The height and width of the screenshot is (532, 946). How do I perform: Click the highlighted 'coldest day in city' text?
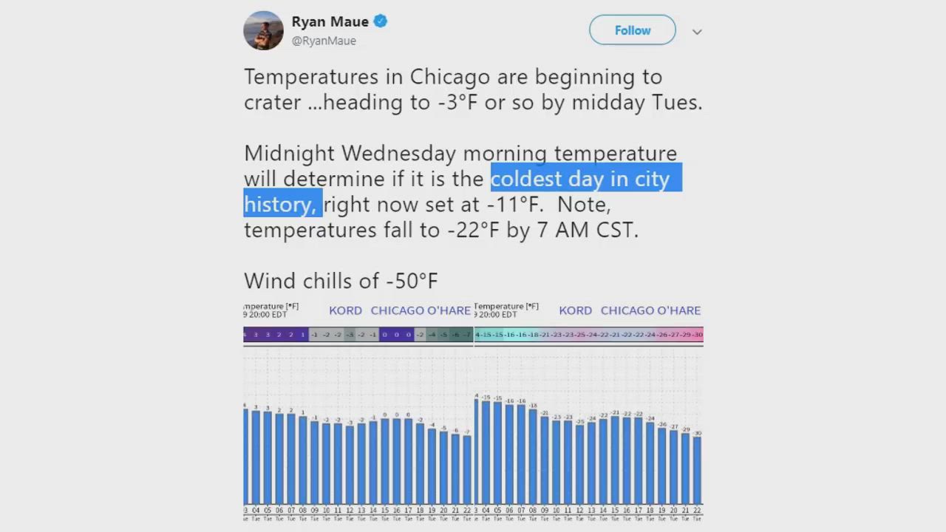580,179
